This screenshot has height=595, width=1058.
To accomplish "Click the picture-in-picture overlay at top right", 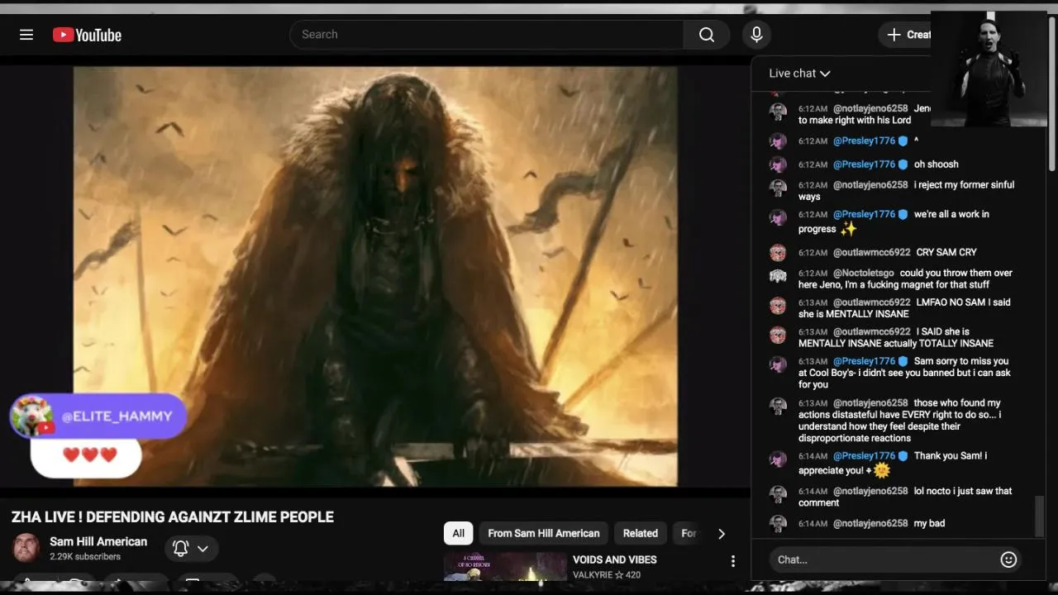I will [989, 69].
